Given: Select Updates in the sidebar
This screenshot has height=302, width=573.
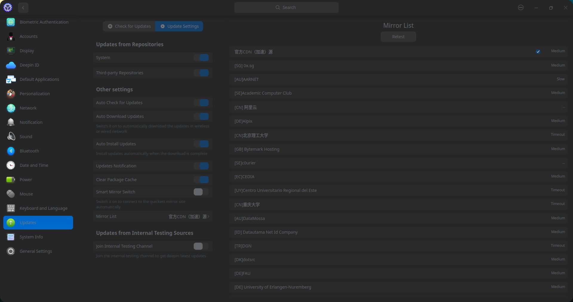Looking at the screenshot, I should point(38,223).
